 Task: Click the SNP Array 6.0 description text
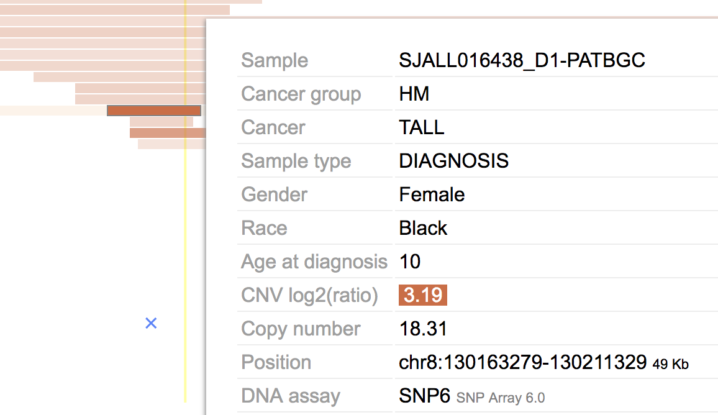click(x=501, y=398)
